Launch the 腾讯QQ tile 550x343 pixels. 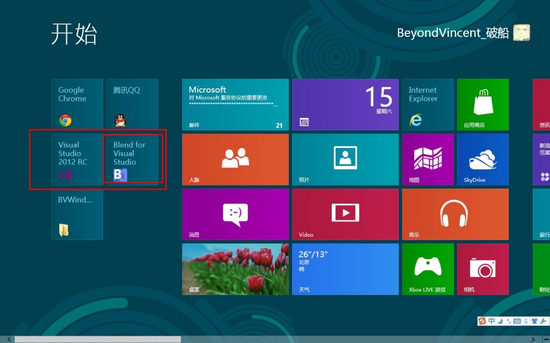point(132,105)
